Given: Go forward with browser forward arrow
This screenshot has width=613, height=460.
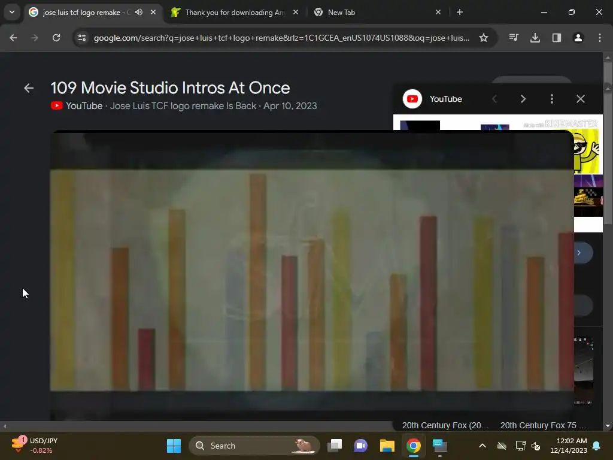Looking at the screenshot, I should pyautogui.click(x=35, y=38).
